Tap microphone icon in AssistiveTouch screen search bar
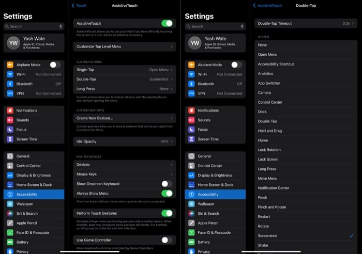 click(61, 26)
